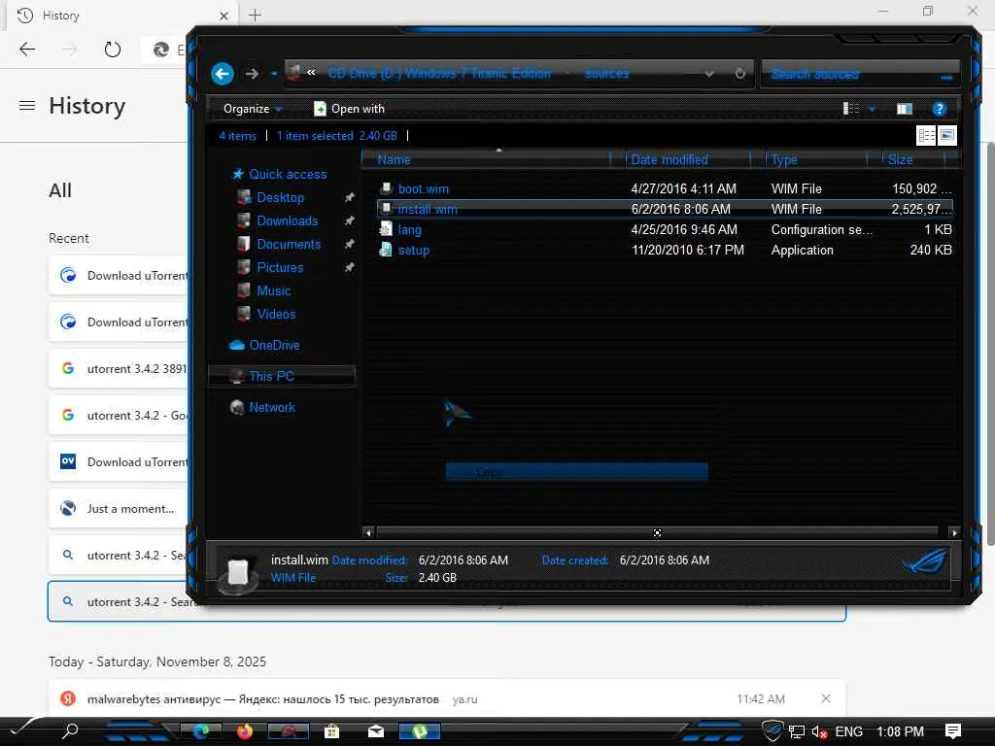The height and width of the screenshot is (746, 995).
Task: Open Mail app from taskbar
Action: pos(376,731)
